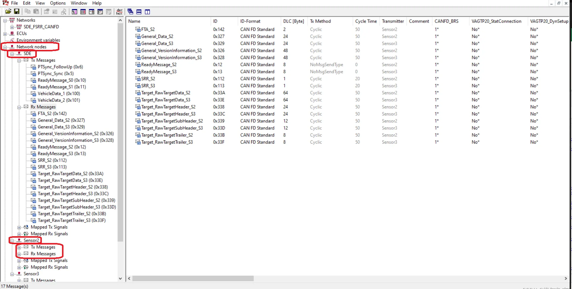Click the Tile windows horizontally icon
This screenshot has width=572, height=289.
[x=139, y=12]
